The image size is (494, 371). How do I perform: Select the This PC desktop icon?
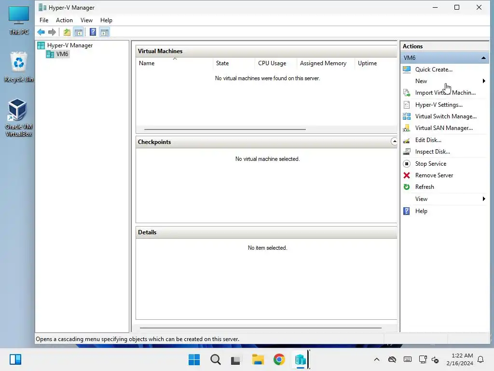tap(19, 19)
